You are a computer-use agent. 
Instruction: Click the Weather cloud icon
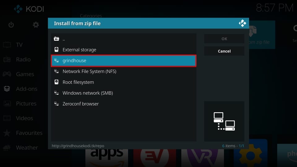pos(7,148)
